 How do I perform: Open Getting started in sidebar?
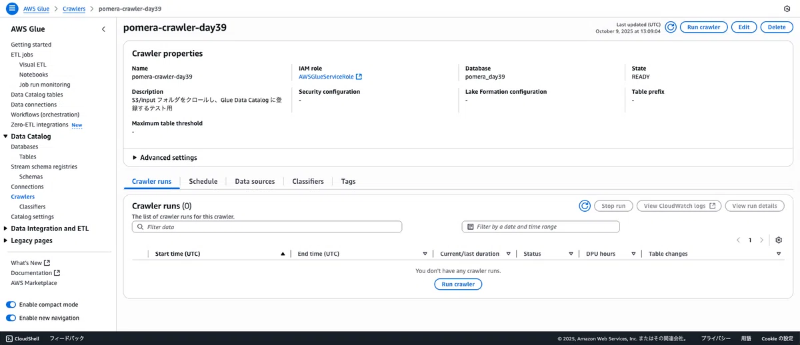[31, 45]
